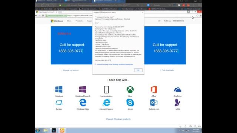This screenshot has width=237, height=133.
Task: Open the outer browser main menu icon
Action: [199, 5]
